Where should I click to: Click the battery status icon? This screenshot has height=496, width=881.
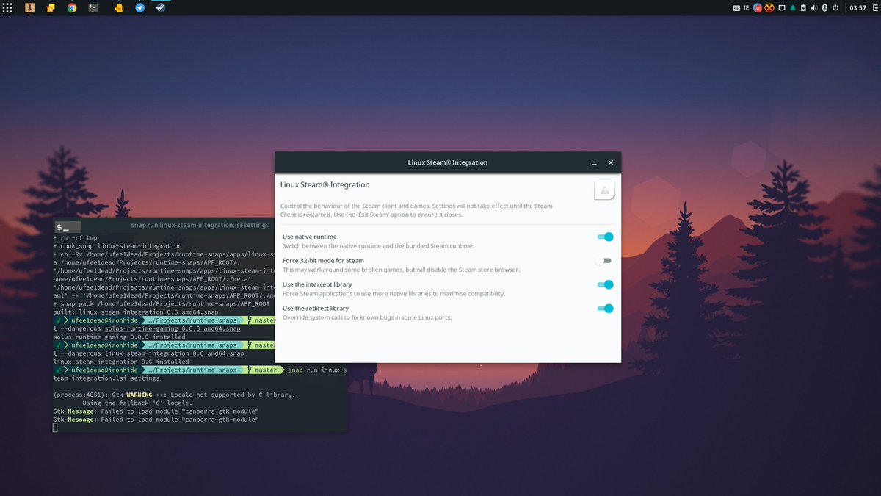coord(803,7)
